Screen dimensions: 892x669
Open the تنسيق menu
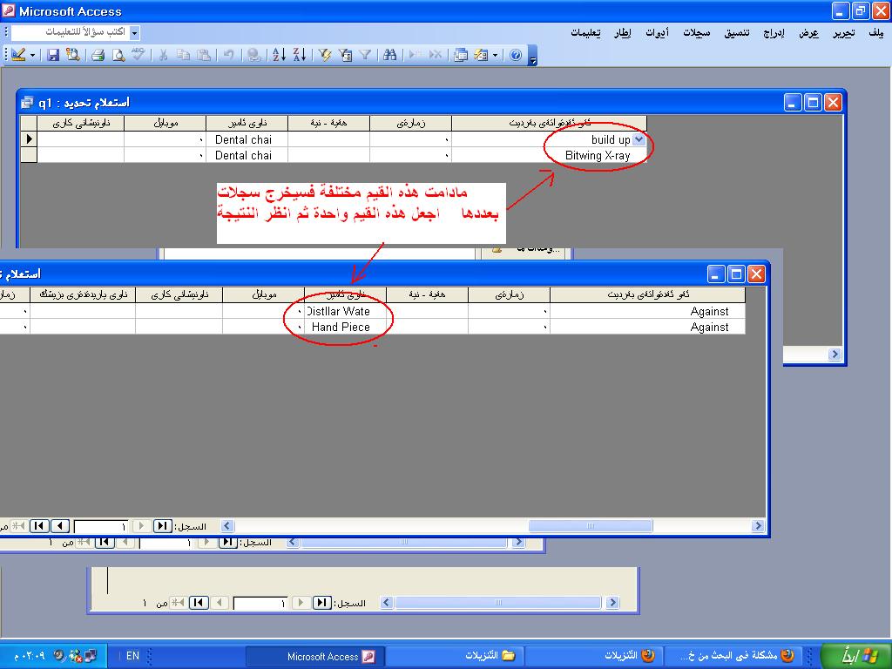[737, 33]
